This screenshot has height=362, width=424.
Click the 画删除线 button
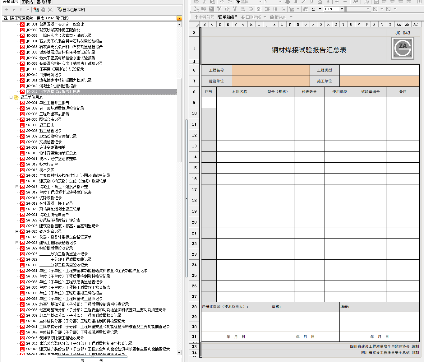tap(251, 17)
